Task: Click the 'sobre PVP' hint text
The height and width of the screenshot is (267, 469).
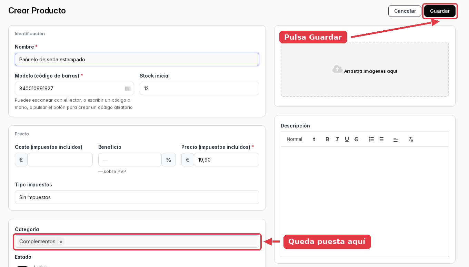Action: click(x=112, y=172)
